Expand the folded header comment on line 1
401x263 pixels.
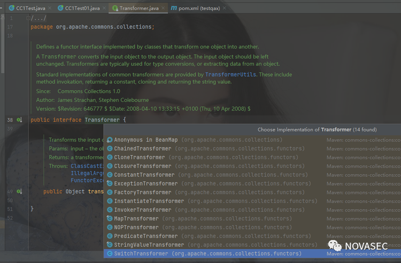28,18
